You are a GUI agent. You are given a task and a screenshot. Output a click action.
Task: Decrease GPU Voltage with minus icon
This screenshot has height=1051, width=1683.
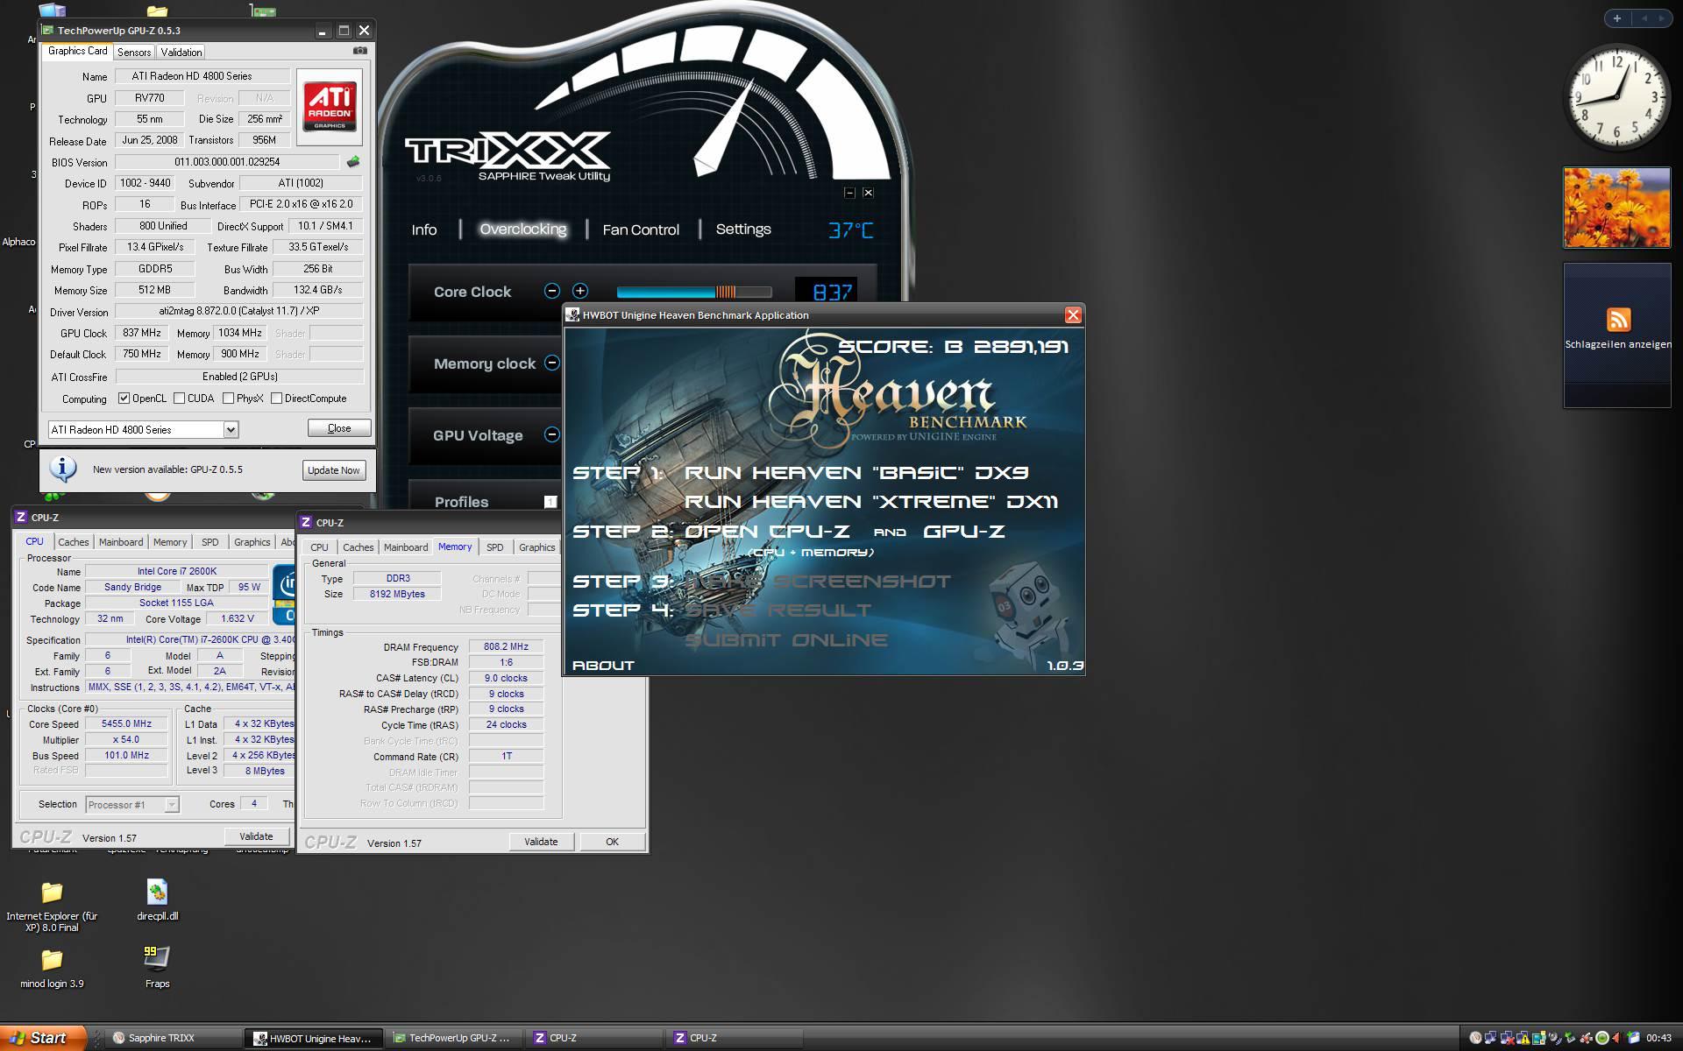click(551, 434)
